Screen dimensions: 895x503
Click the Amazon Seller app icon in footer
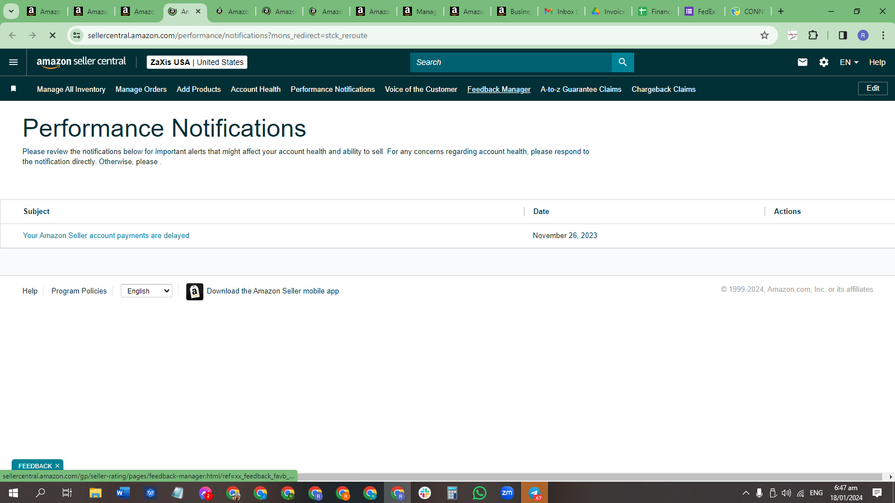(x=194, y=291)
